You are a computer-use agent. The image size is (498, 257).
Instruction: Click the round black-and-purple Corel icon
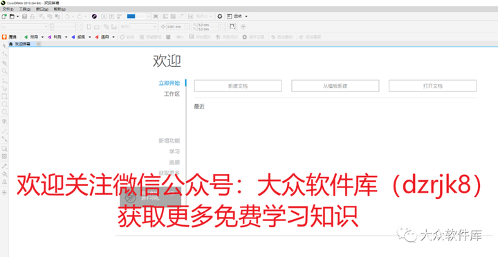coord(94,16)
